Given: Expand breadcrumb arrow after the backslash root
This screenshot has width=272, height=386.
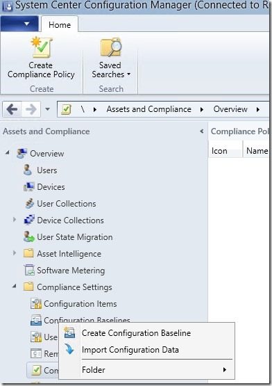Looking at the screenshot, I should [95, 109].
